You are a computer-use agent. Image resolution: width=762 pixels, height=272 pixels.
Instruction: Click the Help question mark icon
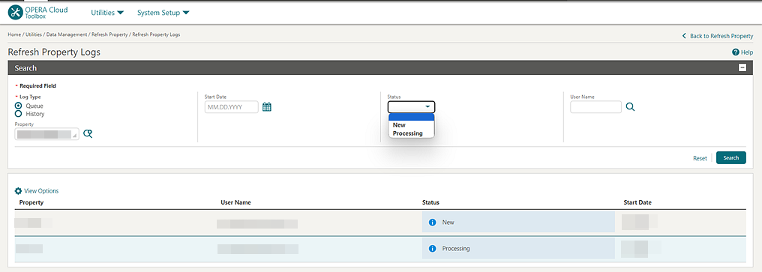[x=736, y=52]
